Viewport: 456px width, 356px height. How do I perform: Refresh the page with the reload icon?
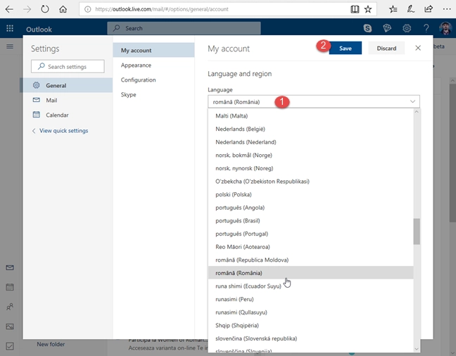tap(45, 9)
